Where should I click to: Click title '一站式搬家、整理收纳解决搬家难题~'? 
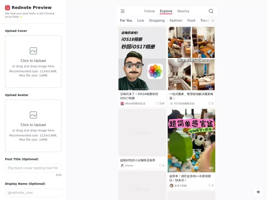(191, 96)
